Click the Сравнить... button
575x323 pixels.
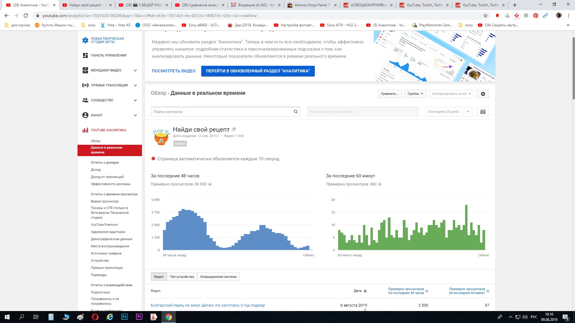[x=390, y=94]
